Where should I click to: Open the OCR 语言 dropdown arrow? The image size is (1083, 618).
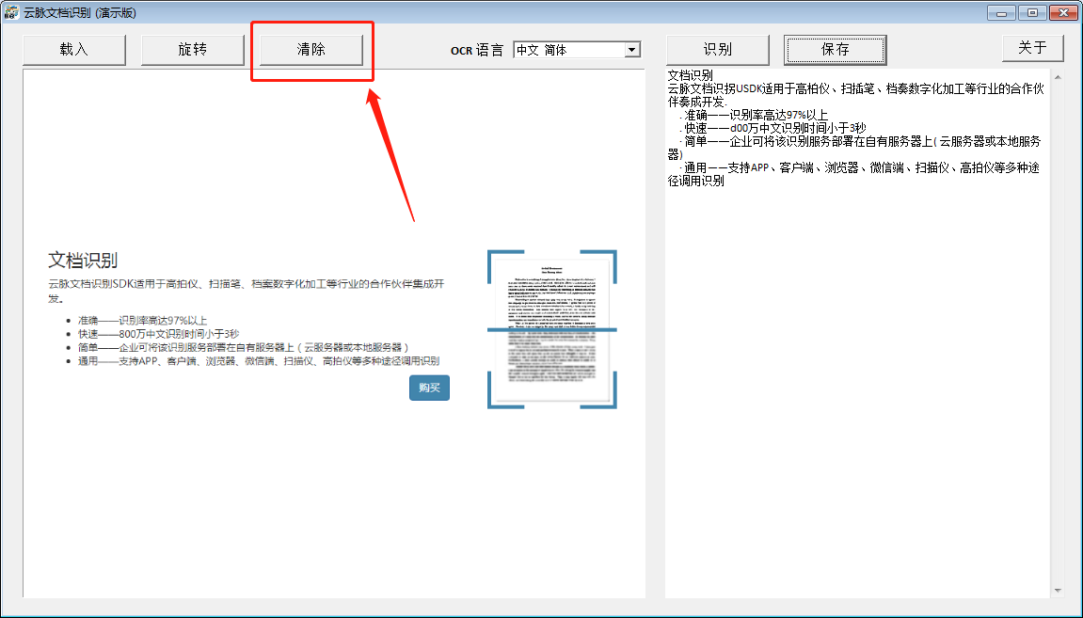click(x=631, y=50)
